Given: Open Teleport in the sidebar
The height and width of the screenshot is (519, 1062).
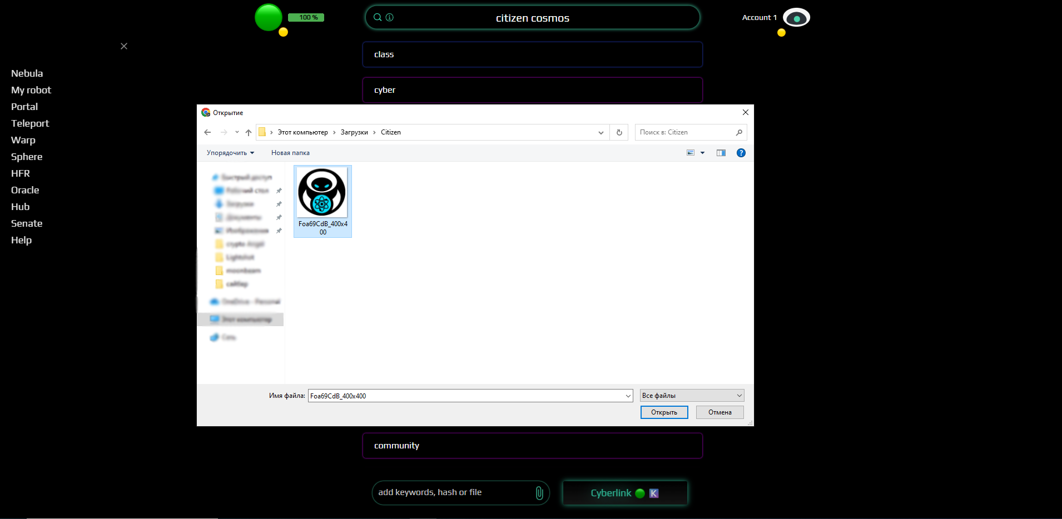Looking at the screenshot, I should tap(30, 123).
